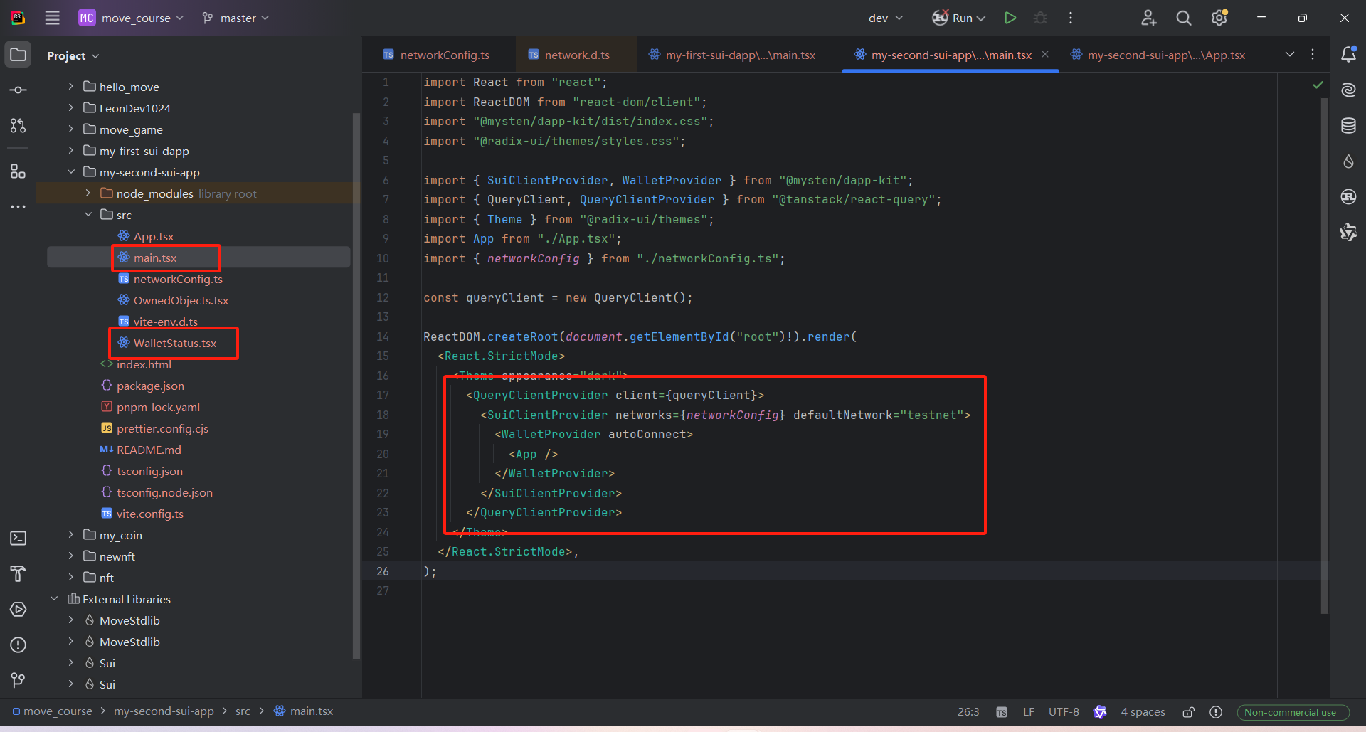Expand the hello_move folder
This screenshot has height=732, width=1366.
point(70,86)
